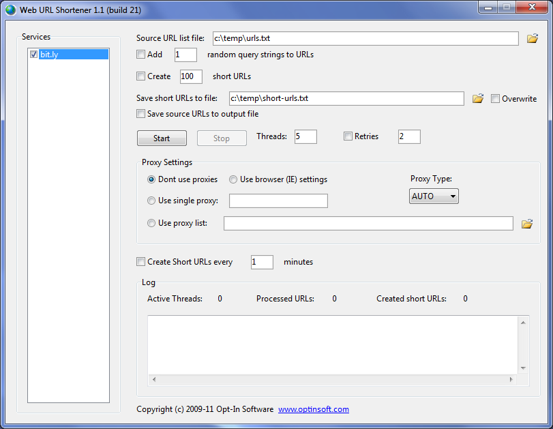Viewport: 553px width, 429px height.
Task: Click the proxy list path field
Action: [368, 223]
